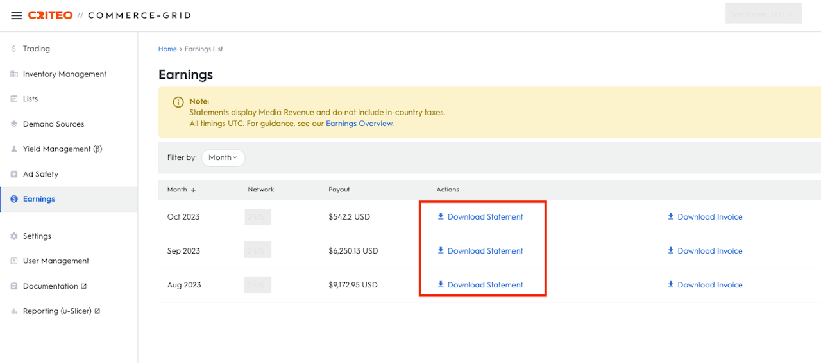Click the Ad Safety plus icon

14,174
